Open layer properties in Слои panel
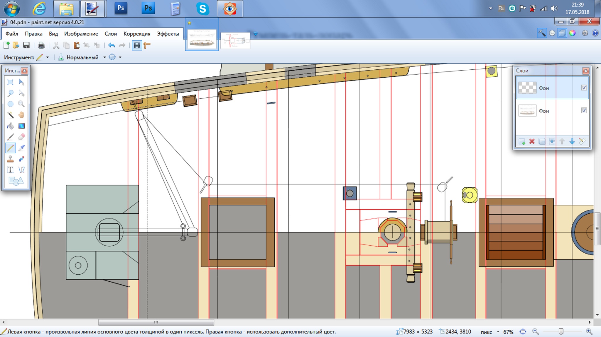This screenshot has height=337, width=601. tap(582, 141)
